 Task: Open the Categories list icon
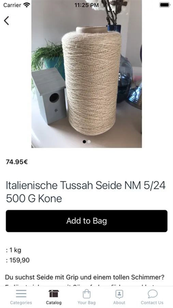(21, 294)
